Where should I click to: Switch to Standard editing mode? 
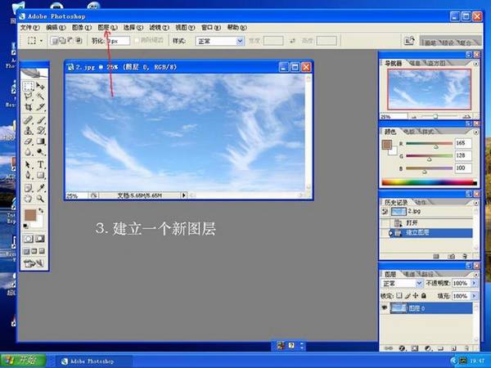[29, 239]
